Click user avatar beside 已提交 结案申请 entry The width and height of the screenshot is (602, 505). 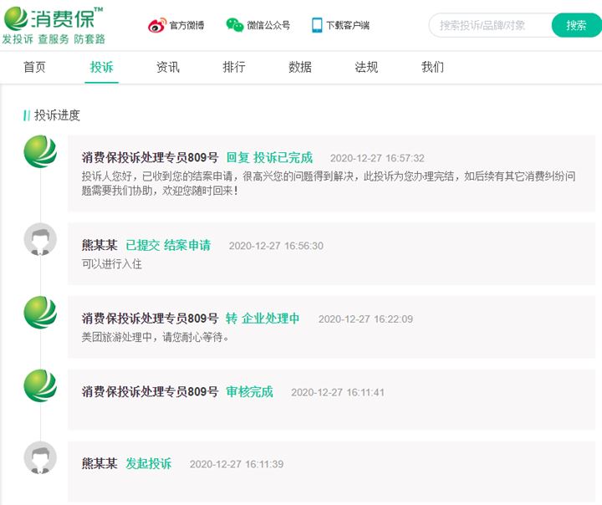(40, 239)
